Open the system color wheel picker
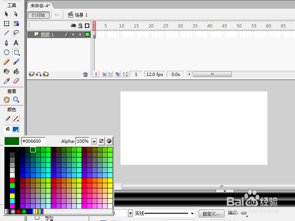 tap(109, 141)
